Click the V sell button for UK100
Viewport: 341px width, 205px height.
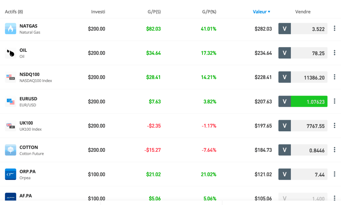(x=285, y=126)
